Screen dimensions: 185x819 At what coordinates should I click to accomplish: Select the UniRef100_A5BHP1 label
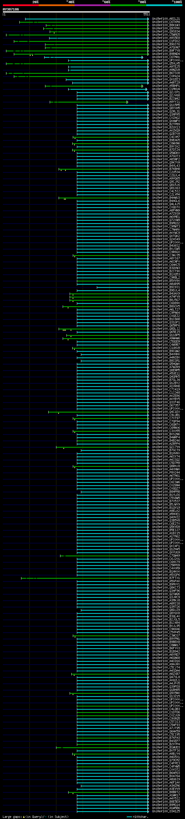coord(166,86)
